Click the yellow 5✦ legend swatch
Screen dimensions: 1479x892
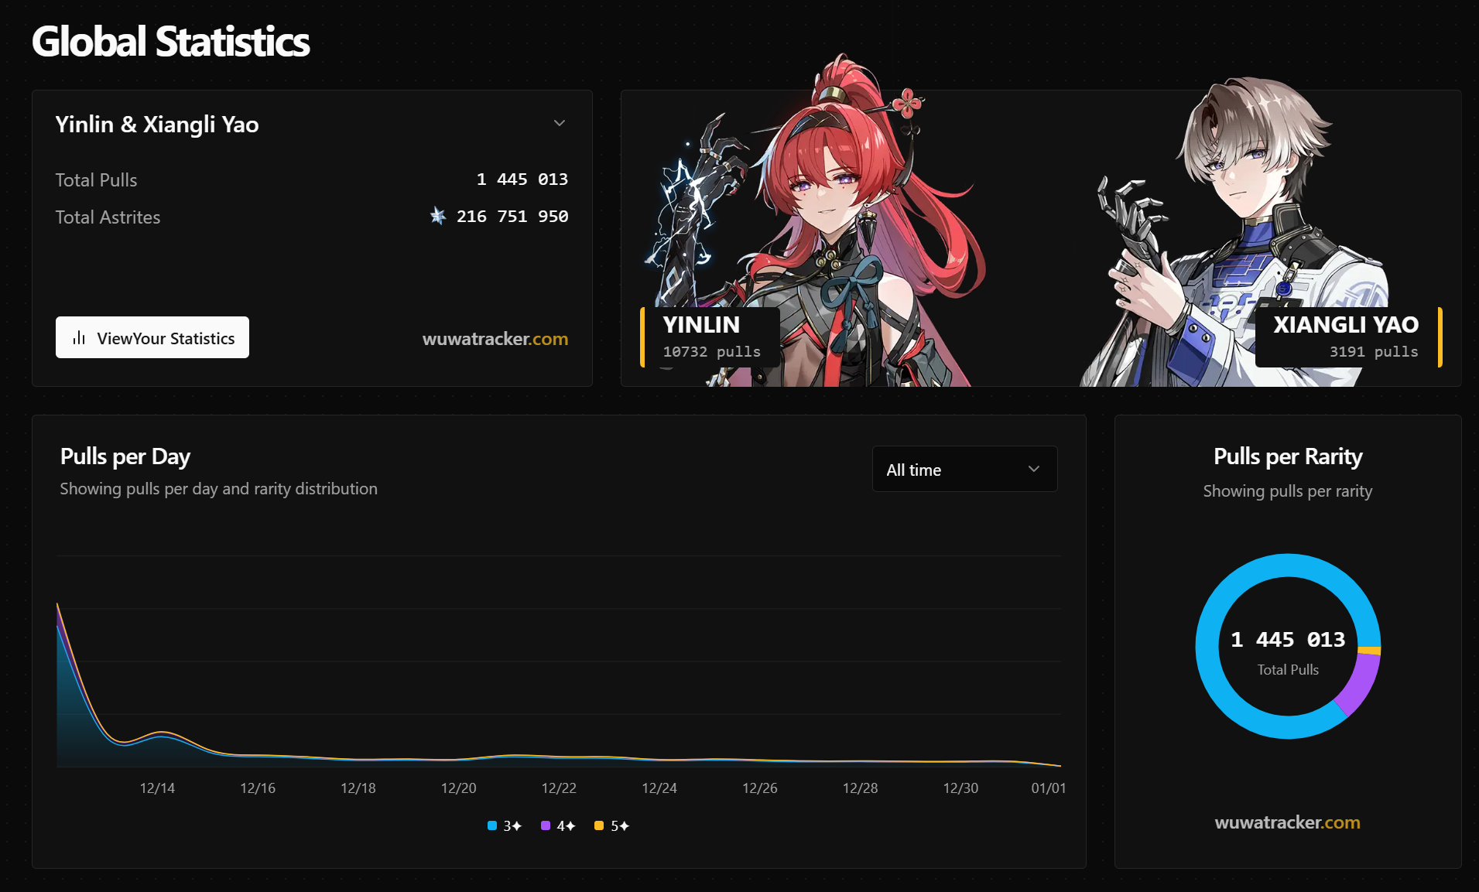coord(598,825)
